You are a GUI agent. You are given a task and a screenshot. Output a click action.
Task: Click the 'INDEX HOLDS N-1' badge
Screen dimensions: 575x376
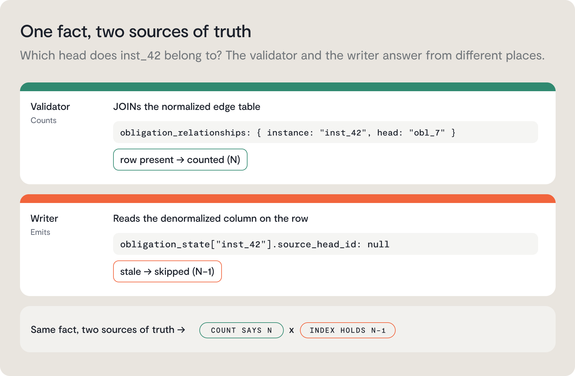(347, 330)
